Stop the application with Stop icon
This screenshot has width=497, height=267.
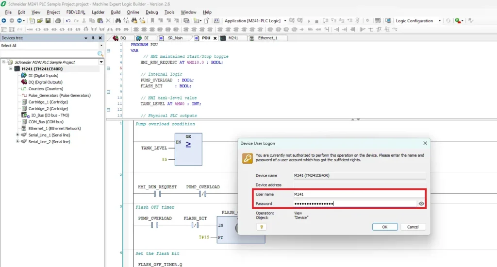tap(316, 21)
